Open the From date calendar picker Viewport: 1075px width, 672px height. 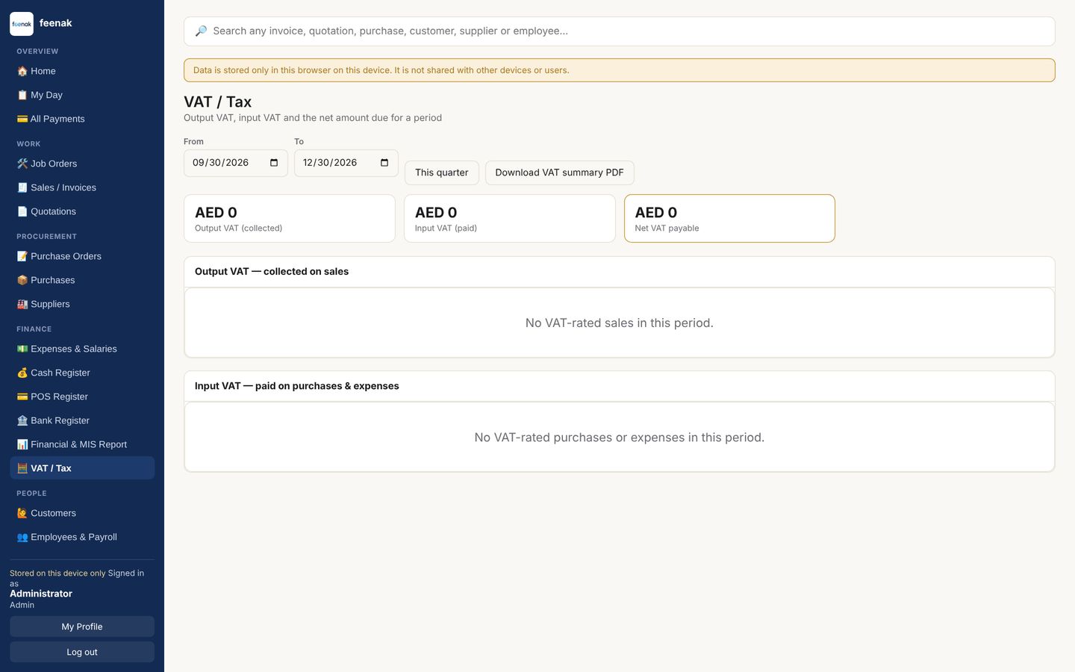[274, 163]
